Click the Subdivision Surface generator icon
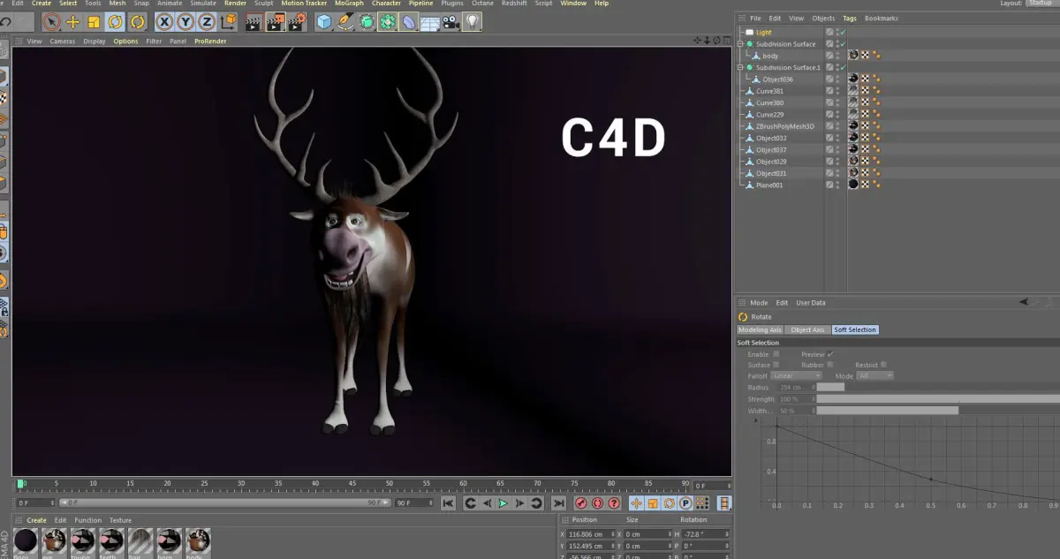 366,22
